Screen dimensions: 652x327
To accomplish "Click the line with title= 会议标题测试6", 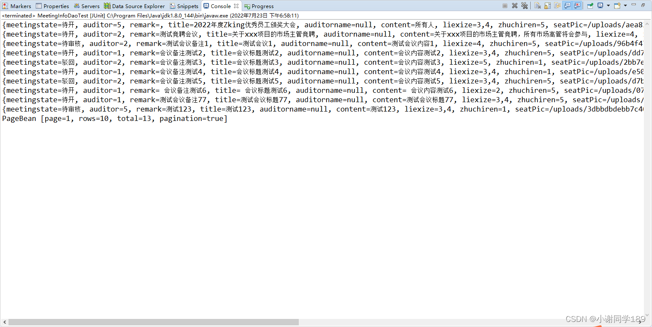I will [323, 90].
